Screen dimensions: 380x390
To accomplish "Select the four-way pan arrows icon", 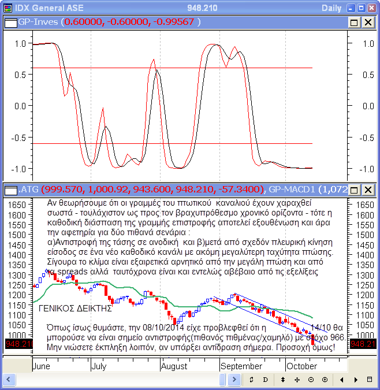I will click(x=297, y=379).
